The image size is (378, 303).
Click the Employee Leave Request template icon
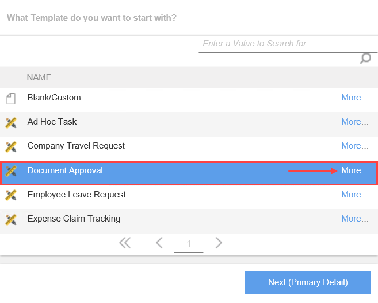point(10,195)
